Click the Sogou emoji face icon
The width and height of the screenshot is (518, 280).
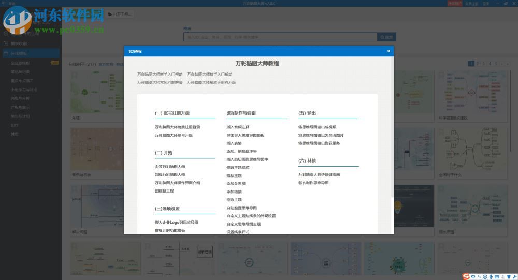coord(485,277)
